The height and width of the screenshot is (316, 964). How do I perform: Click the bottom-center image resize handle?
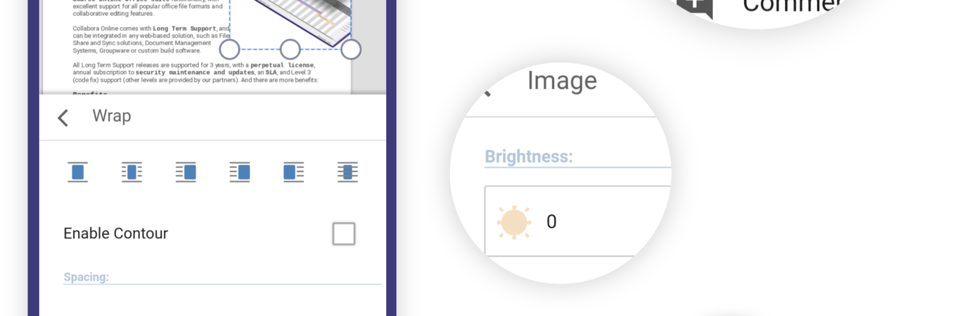[290, 49]
